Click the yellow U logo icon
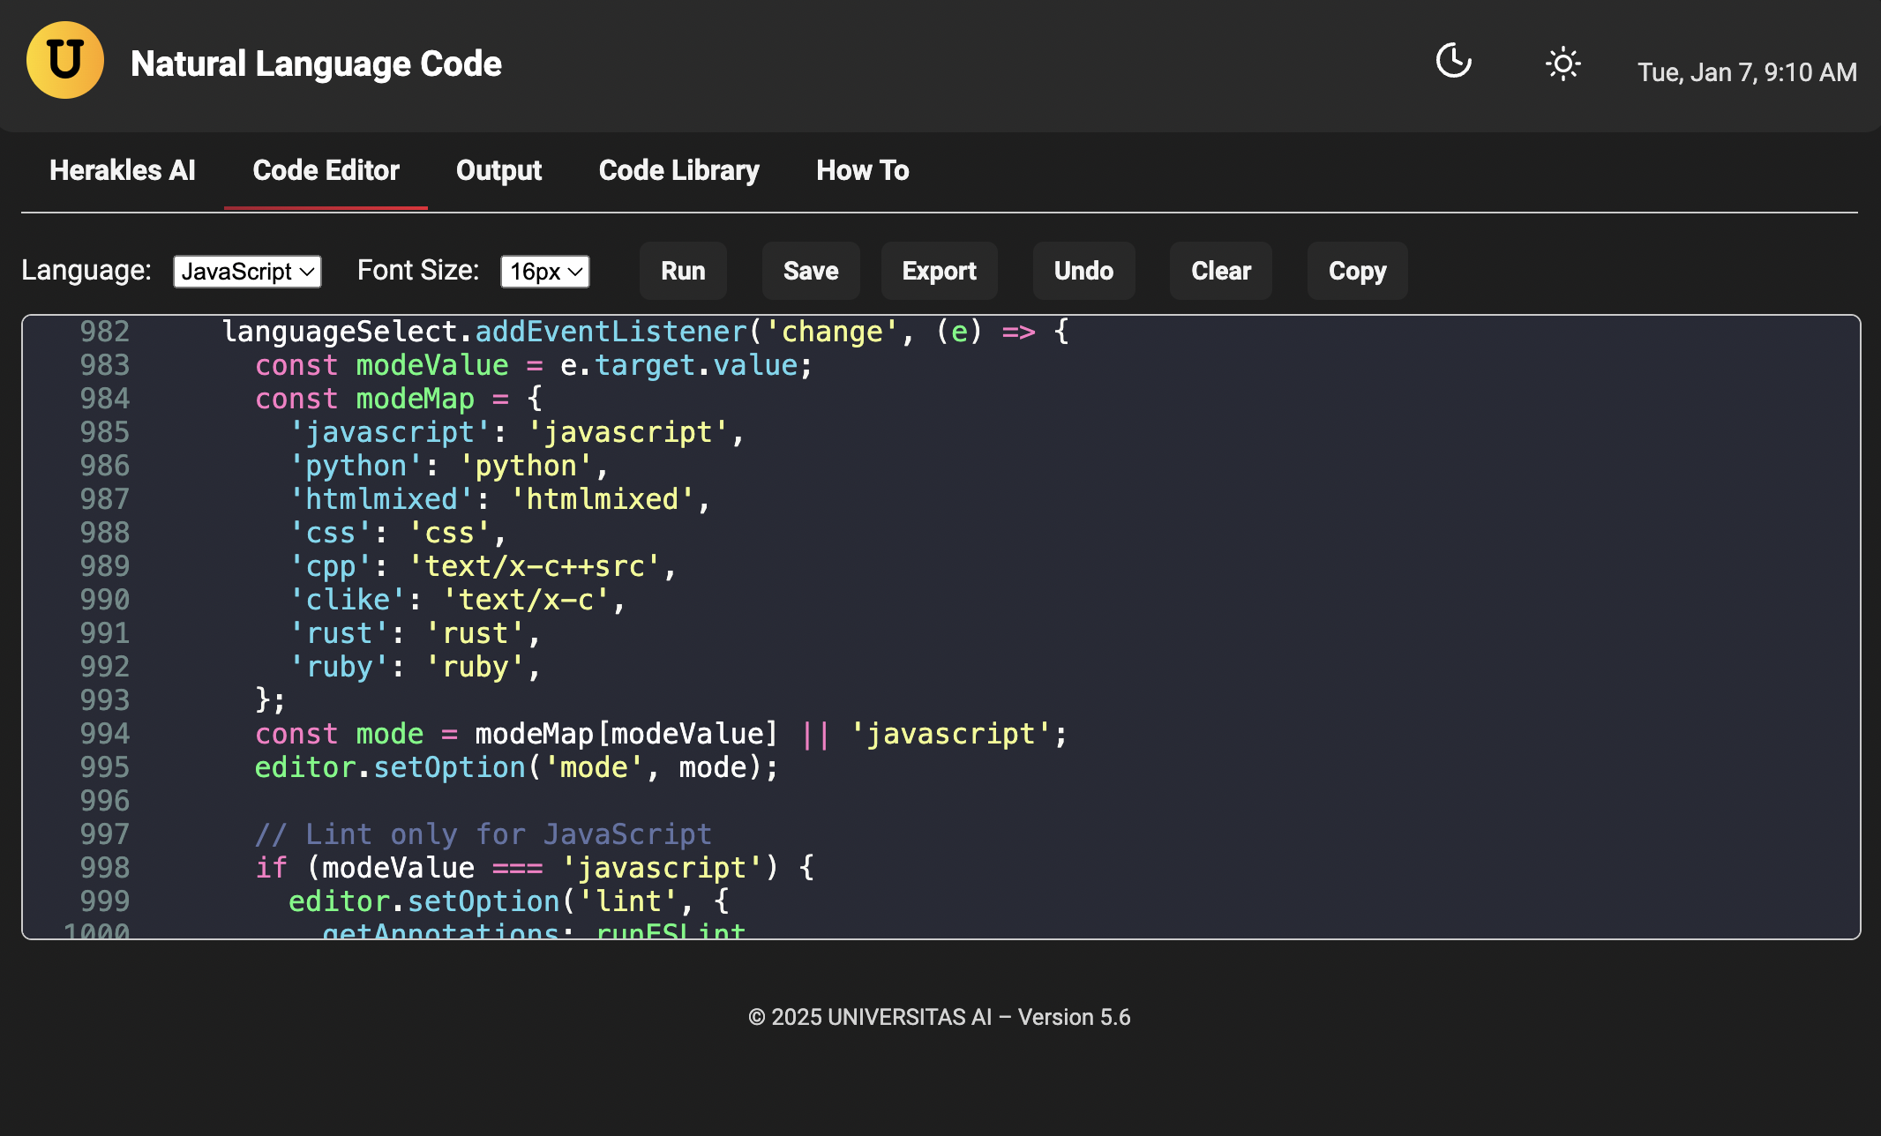The image size is (1881, 1136). tap(65, 60)
